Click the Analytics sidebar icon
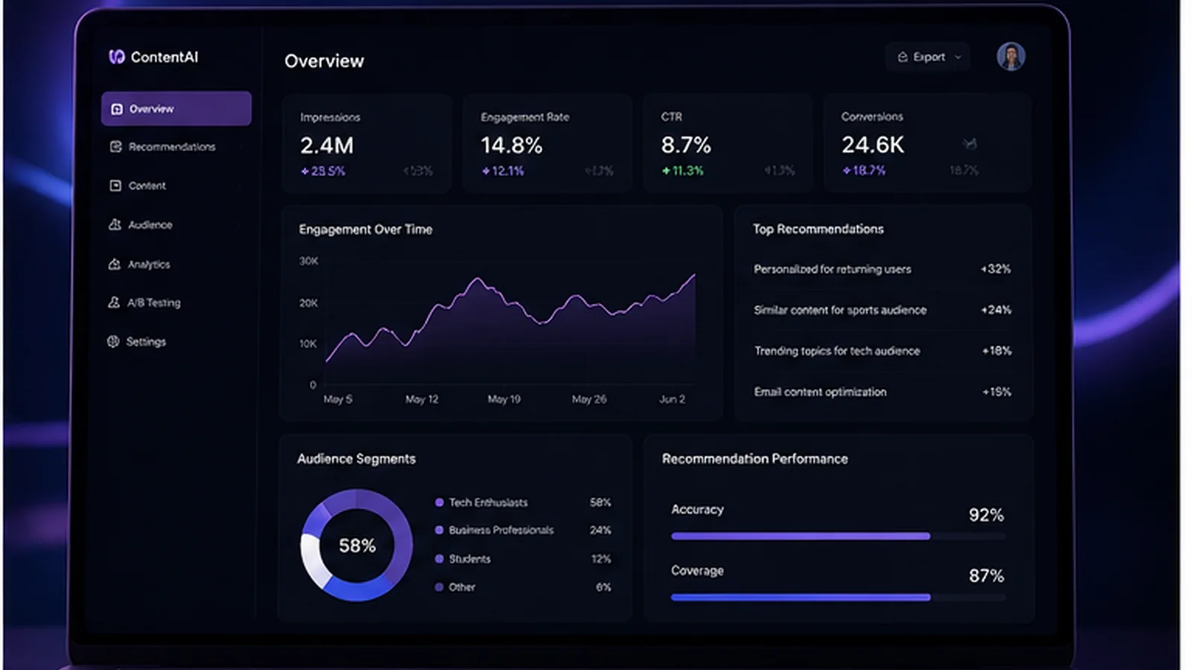This screenshot has height=670, width=1192. 114,264
